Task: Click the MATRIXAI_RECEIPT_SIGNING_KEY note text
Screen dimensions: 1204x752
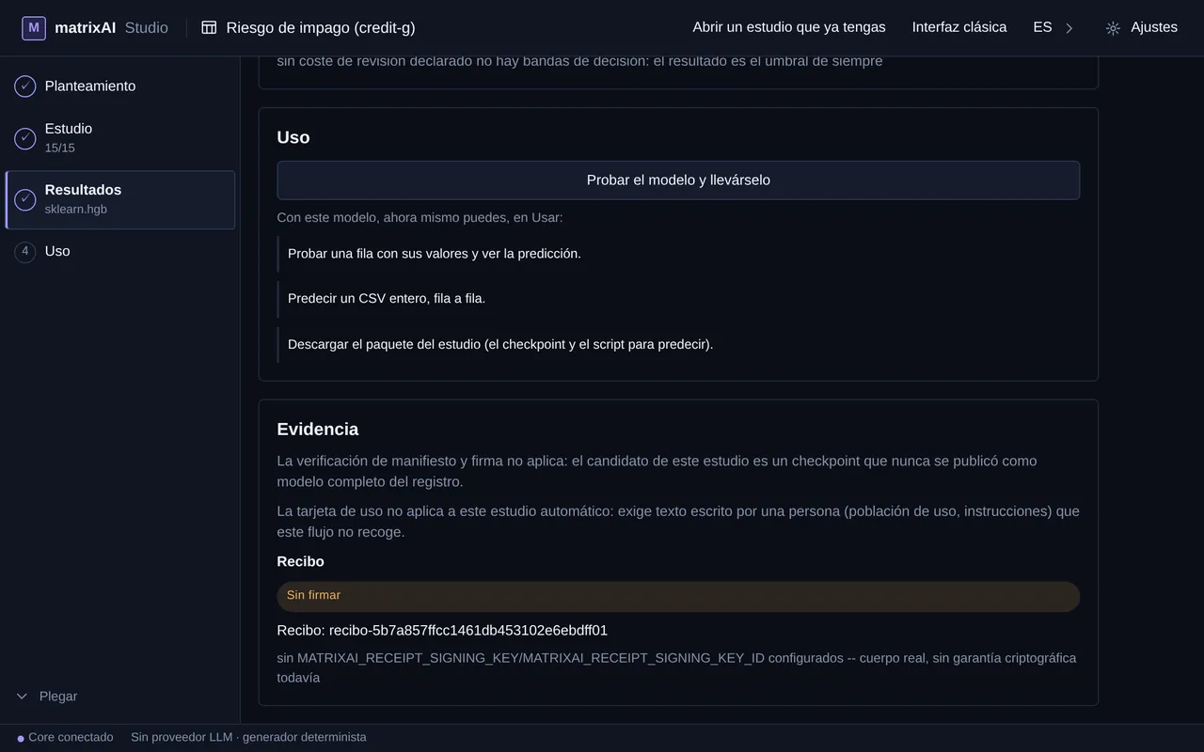Action: [x=676, y=668]
